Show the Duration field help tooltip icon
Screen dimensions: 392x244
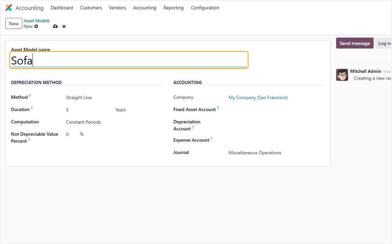pos(32,108)
